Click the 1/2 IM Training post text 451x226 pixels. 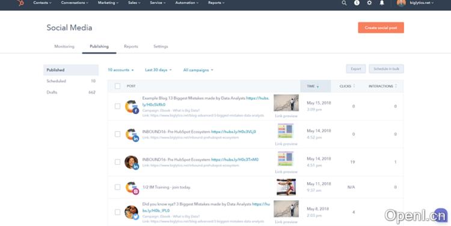pyautogui.click(x=167, y=187)
